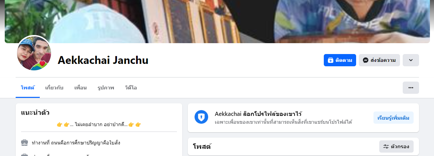Image resolution: width=434 pixels, height=156 pixels.
Task: Click the follow icon inside ติดตาม button
Action: [331, 60]
